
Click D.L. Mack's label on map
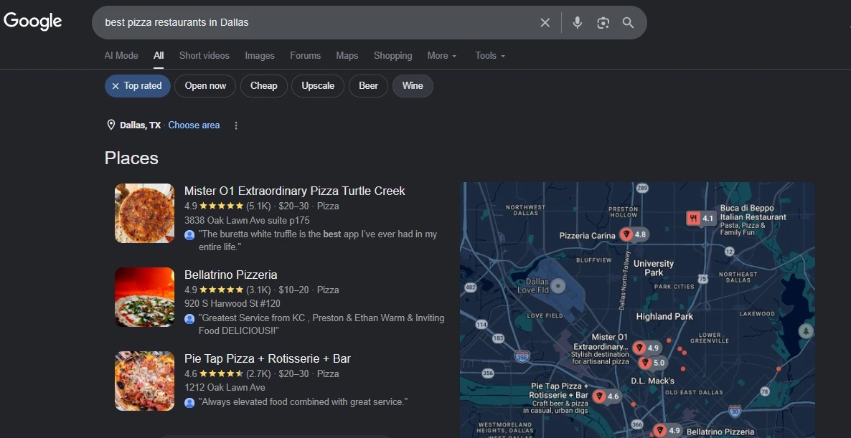tap(652, 381)
